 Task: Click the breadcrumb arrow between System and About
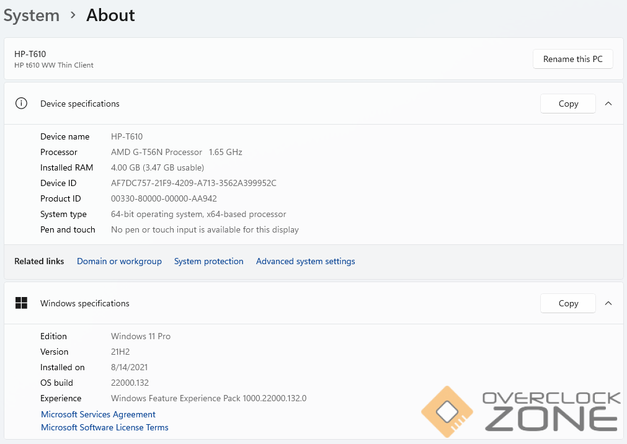(x=73, y=16)
